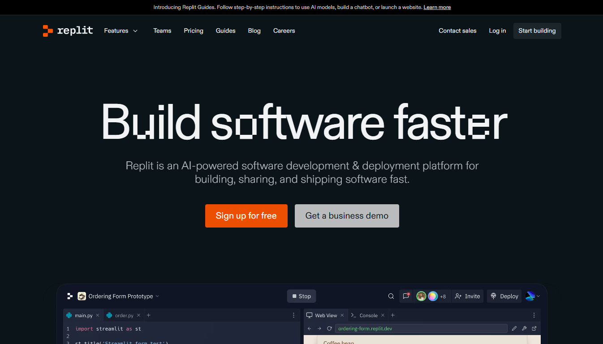Open search in the IDE header
Screen dimensions: 603x344
[391, 296]
